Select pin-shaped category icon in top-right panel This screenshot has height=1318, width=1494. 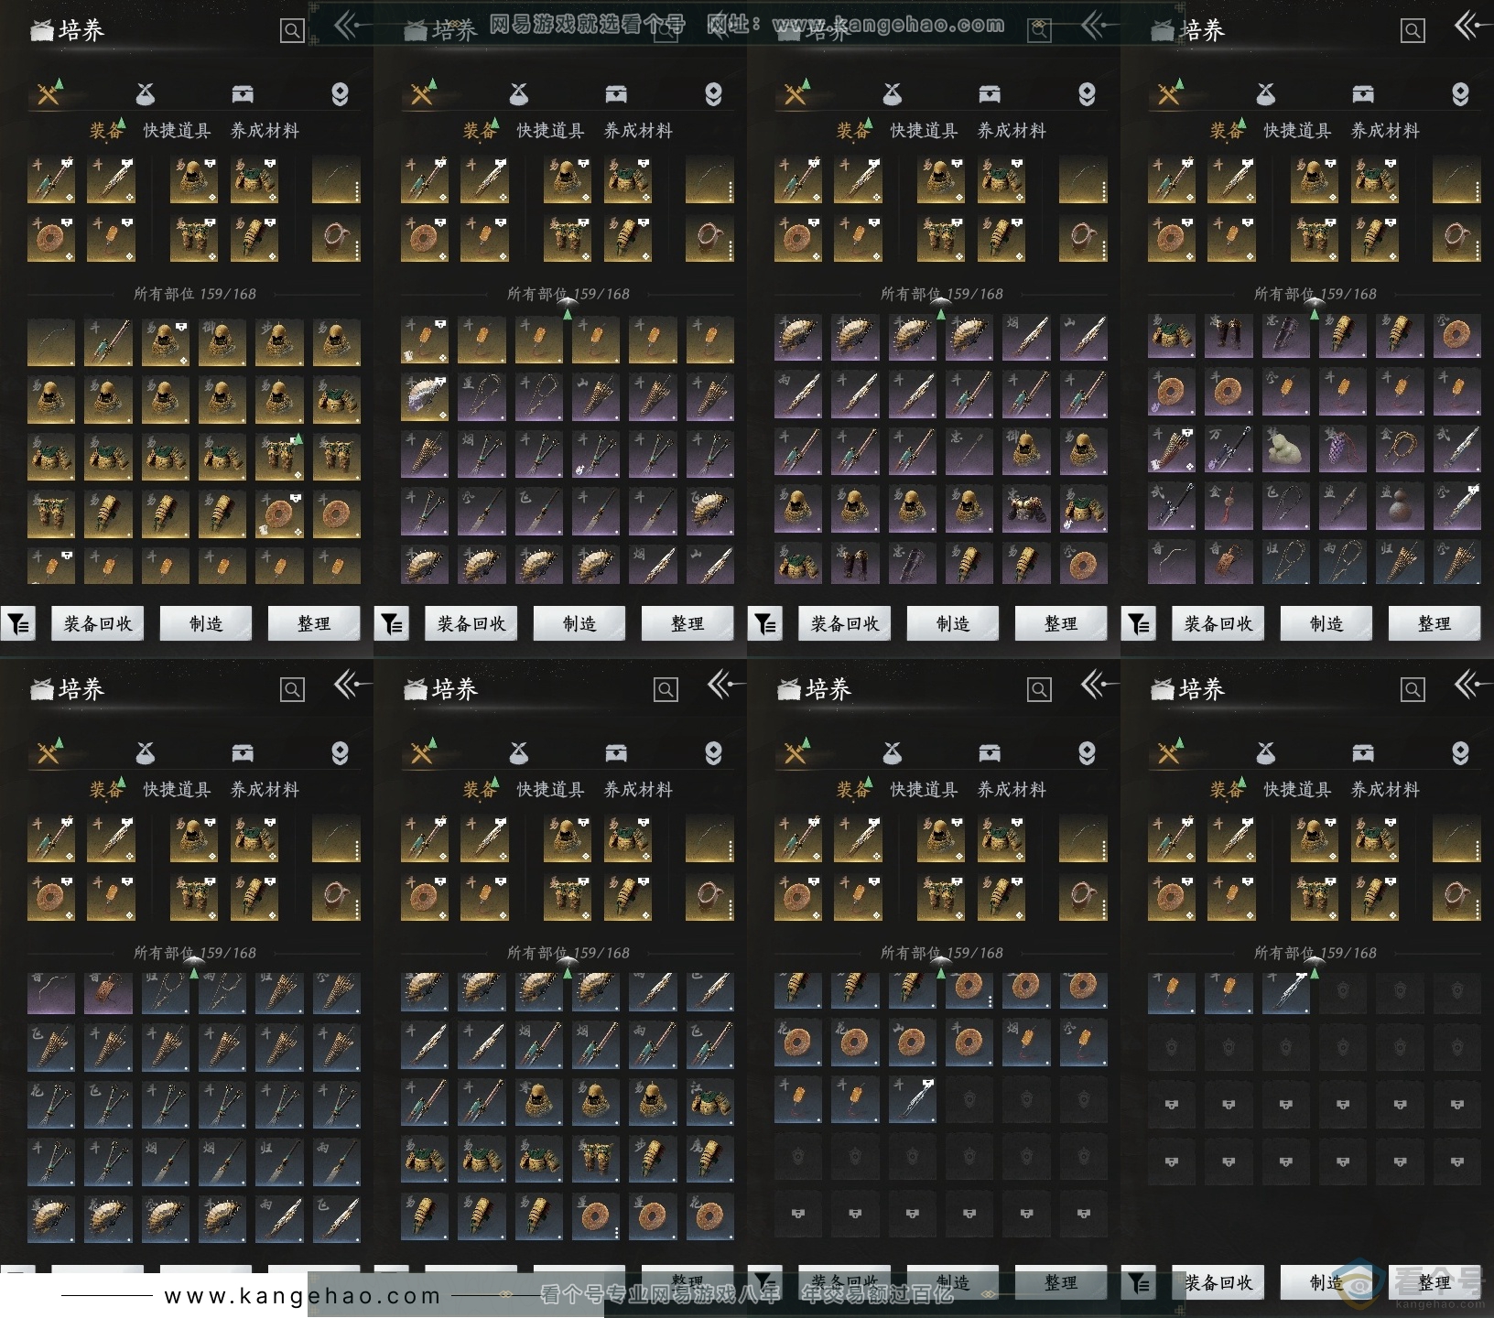coord(1460,94)
